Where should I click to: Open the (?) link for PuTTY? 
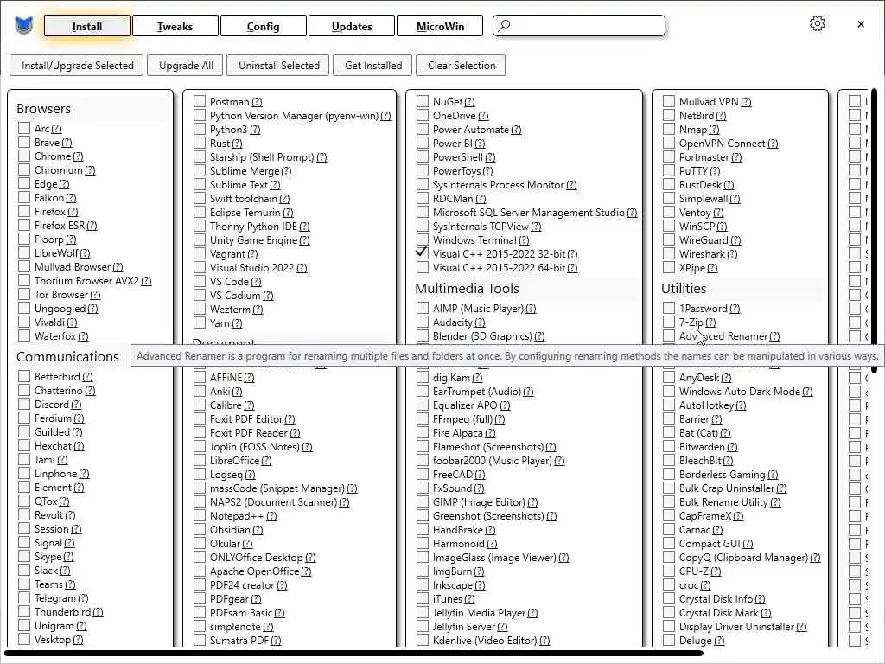(x=715, y=171)
